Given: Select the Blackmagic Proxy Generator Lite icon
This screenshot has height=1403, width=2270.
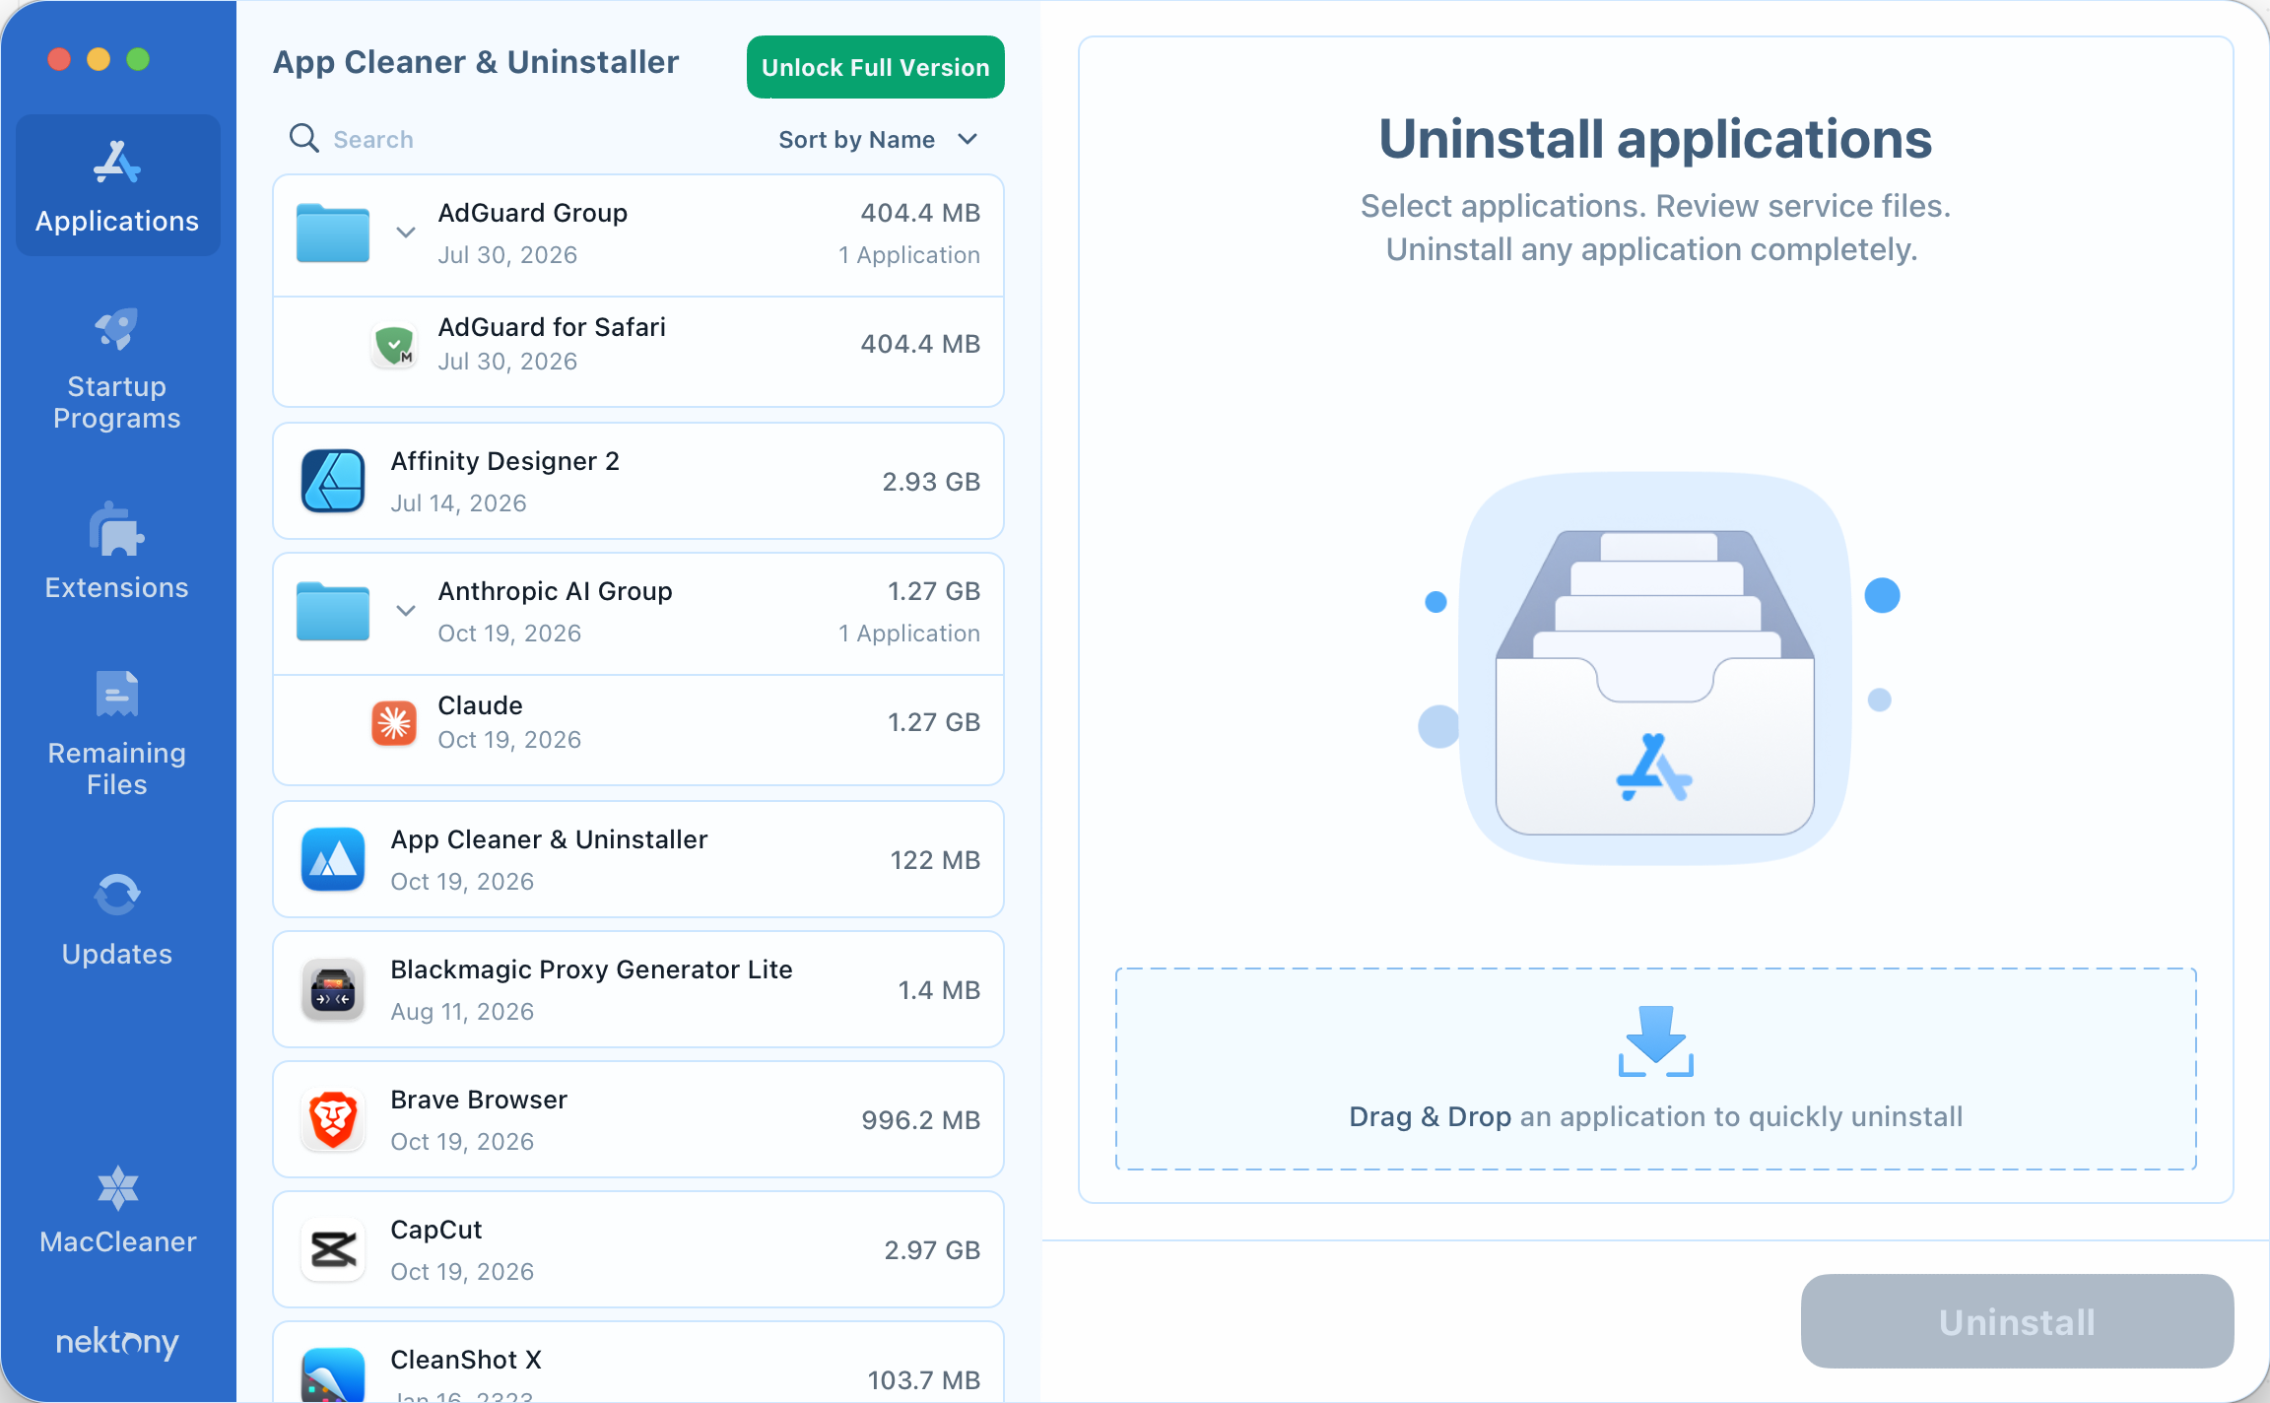Looking at the screenshot, I should (x=333, y=989).
